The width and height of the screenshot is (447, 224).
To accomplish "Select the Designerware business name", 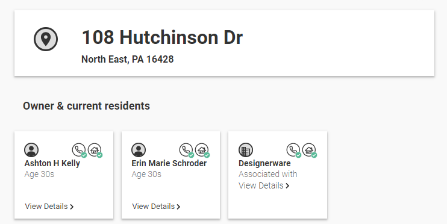I will point(264,163).
